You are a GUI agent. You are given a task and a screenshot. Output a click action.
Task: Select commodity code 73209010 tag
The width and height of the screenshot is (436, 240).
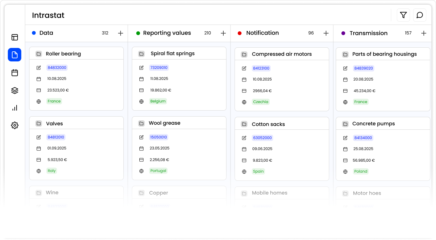pos(159,68)
